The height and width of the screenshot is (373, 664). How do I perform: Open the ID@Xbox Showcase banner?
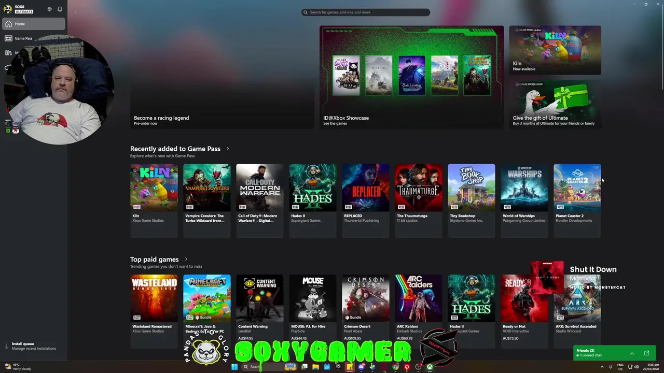(411, 77)
